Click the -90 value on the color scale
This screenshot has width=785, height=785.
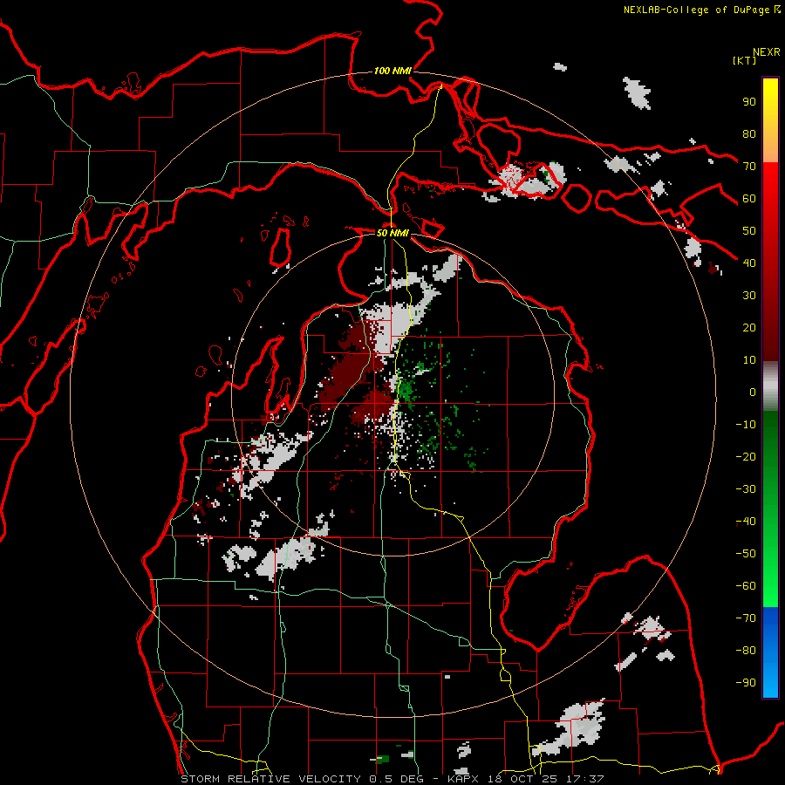(746, 682)
